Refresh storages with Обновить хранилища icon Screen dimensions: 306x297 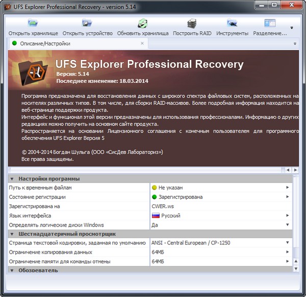(x=143, y=23)
